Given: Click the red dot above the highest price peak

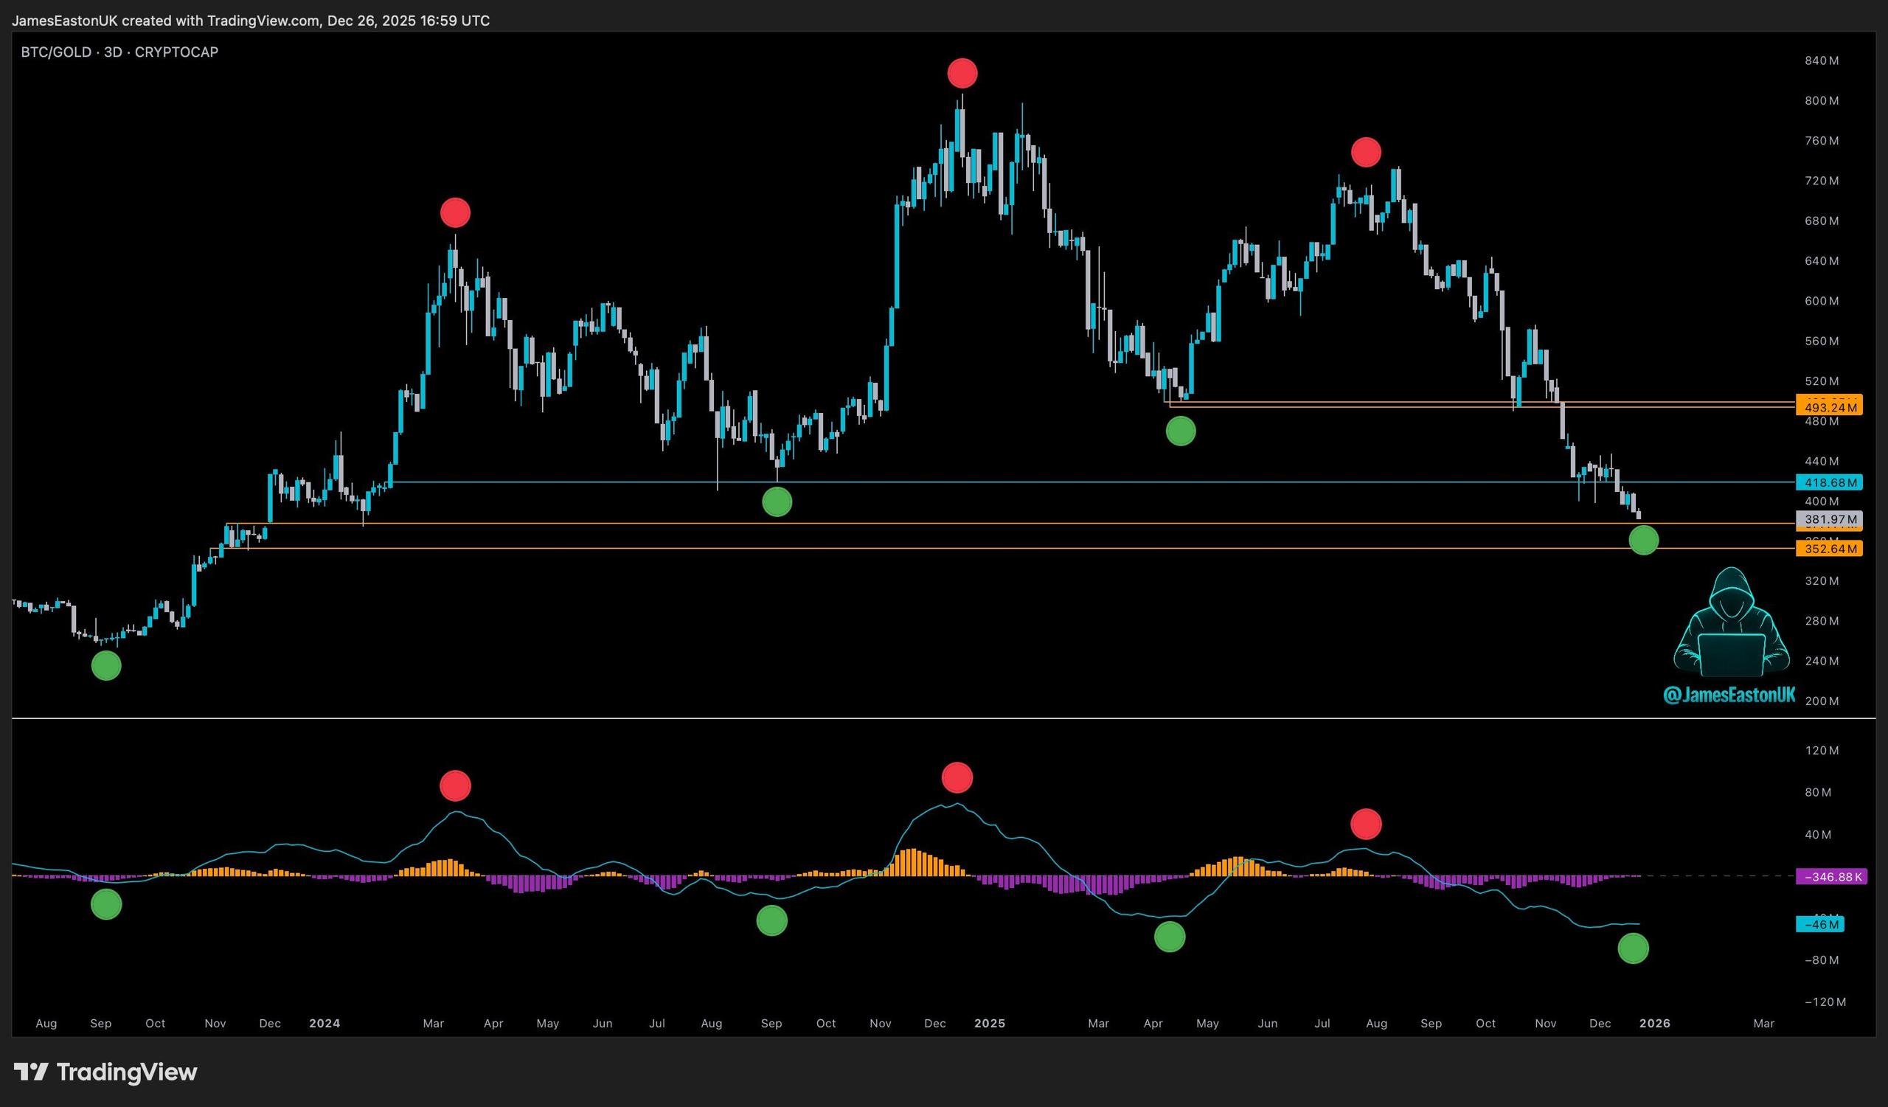Looking at the screenshot, I should pos(962,74).
